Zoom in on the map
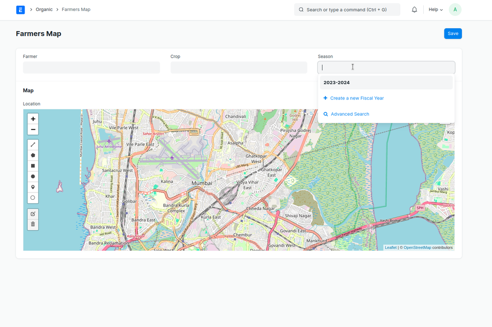 tap(33, 119)
